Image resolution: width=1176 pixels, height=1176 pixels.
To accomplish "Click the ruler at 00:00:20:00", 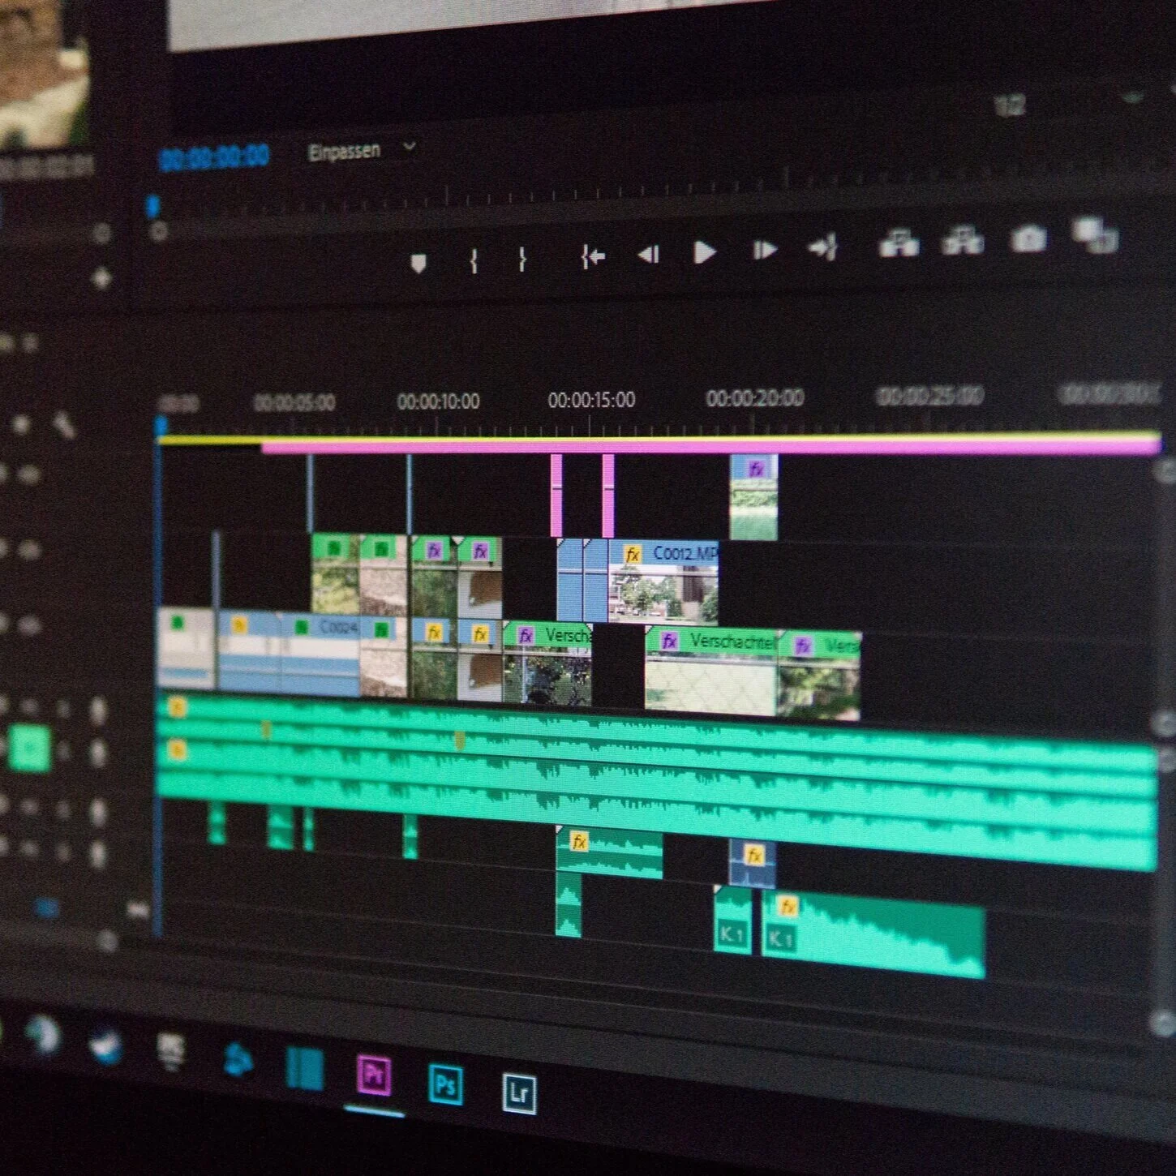I will tap(754, 398).
